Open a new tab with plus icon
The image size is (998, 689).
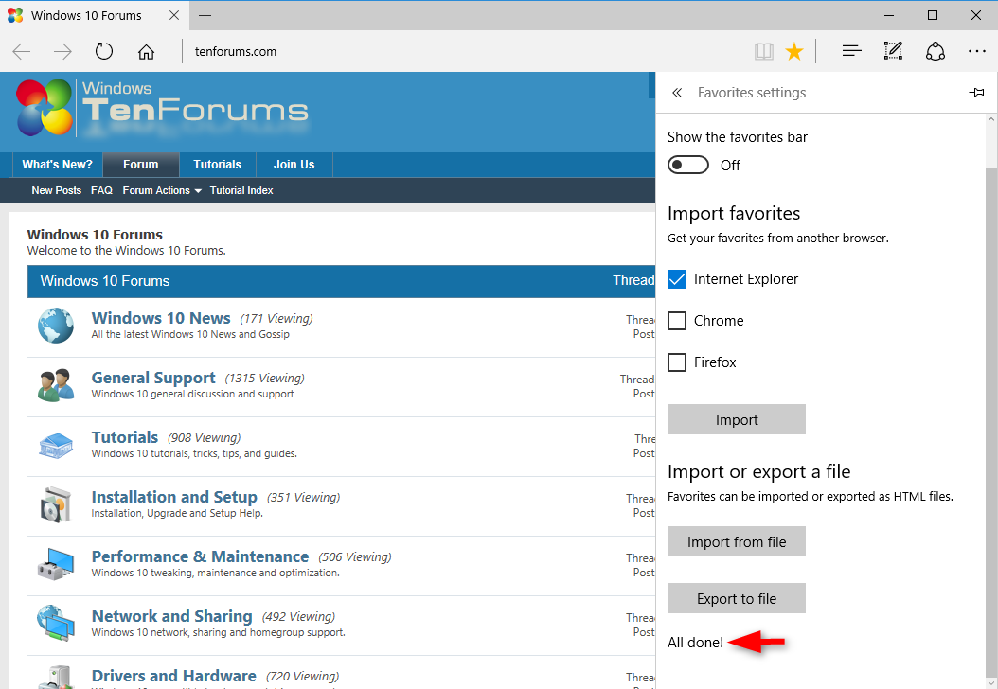[x=205, y=16]
